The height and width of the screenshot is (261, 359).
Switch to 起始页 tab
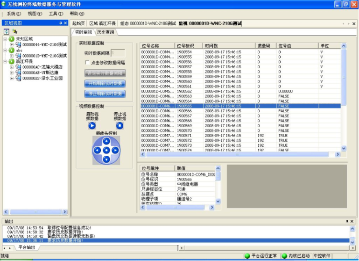pos(78,23)
